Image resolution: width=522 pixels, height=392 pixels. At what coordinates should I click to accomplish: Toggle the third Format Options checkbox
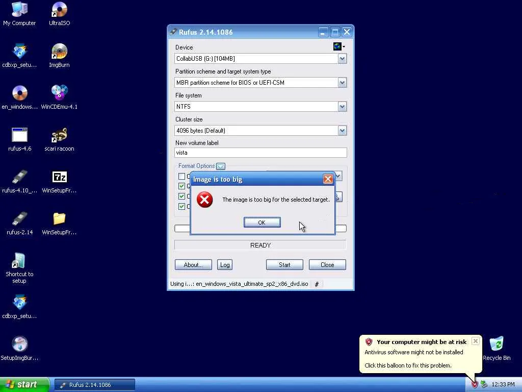pyautogui.click(x=181, y=197)
